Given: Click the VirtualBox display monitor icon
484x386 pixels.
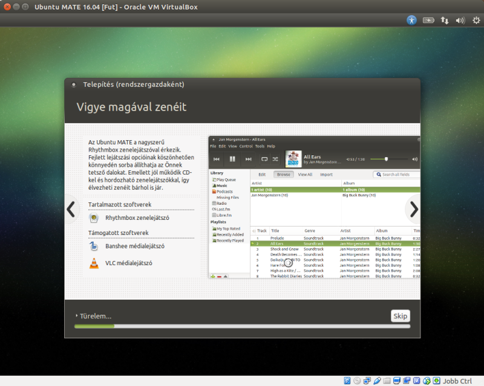Looking at the screenshot, I should pyautogui.click(x=397, y=381).
